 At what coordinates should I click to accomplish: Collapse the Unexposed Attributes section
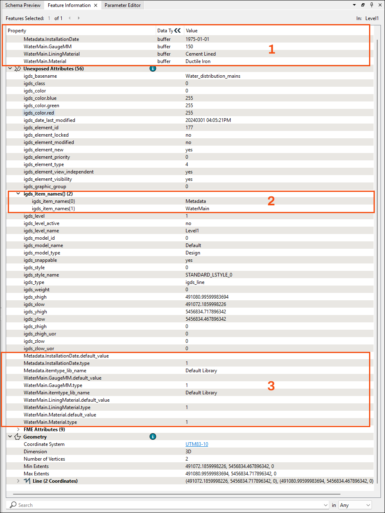point(10,69)
